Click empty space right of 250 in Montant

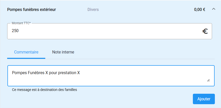(107, 31)
